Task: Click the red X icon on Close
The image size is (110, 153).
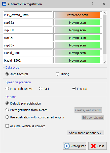Action: 93,146
